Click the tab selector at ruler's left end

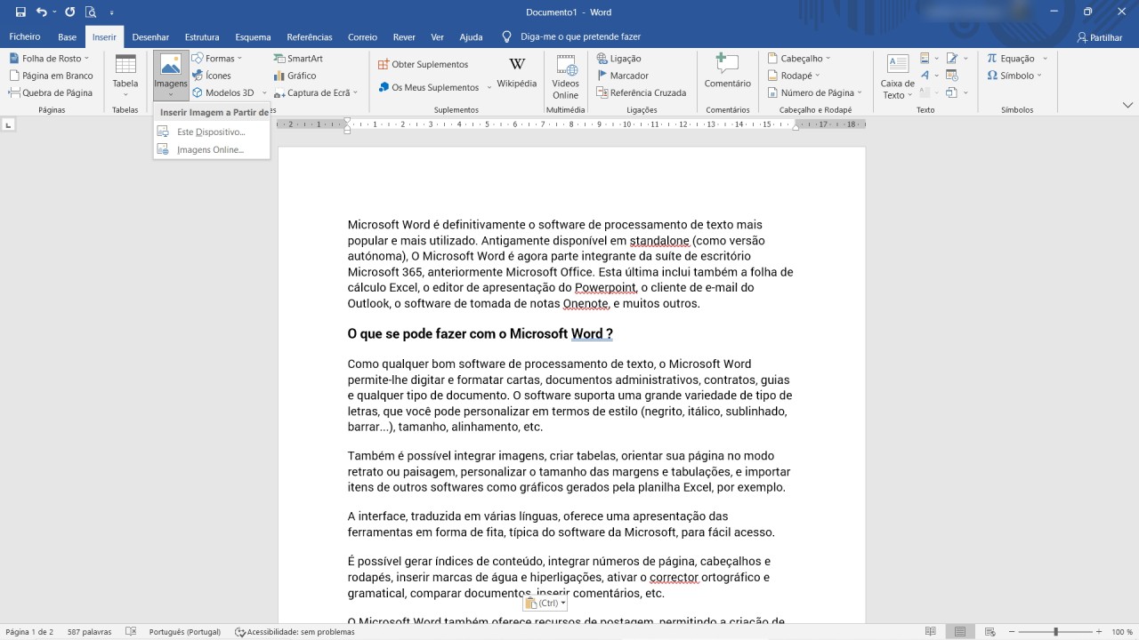9,124
